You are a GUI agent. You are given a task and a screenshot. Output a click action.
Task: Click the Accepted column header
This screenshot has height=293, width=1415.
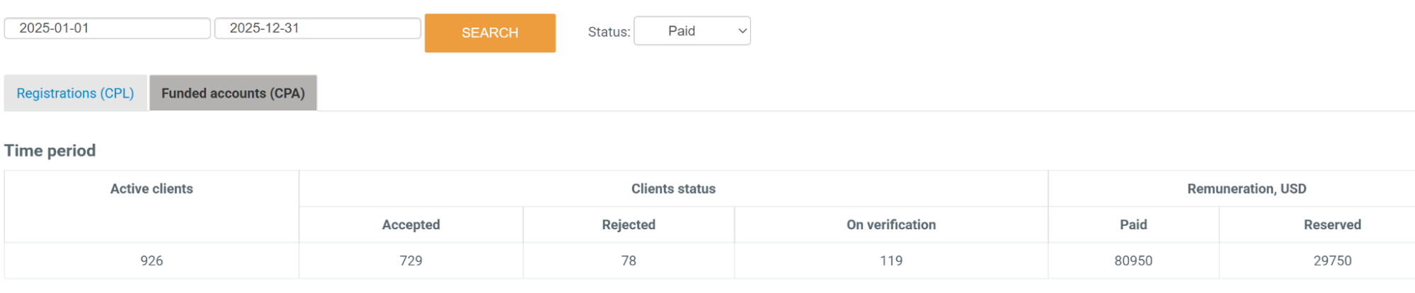tap(411, 225)
